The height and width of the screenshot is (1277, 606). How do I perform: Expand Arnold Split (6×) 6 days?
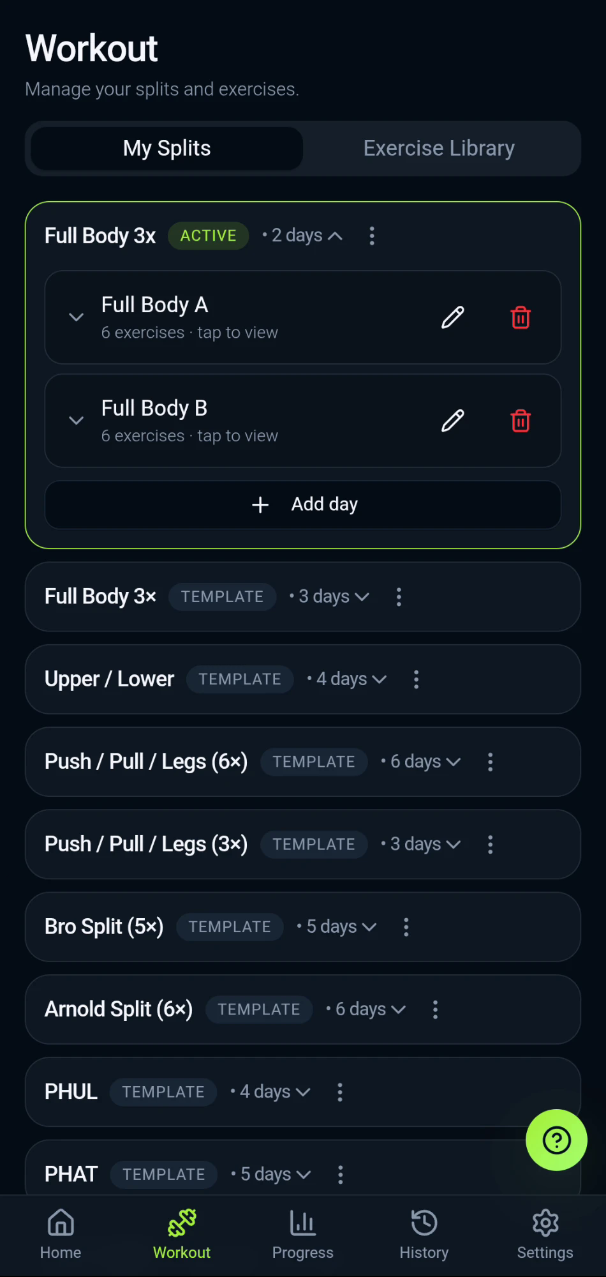click(366, 1009)
